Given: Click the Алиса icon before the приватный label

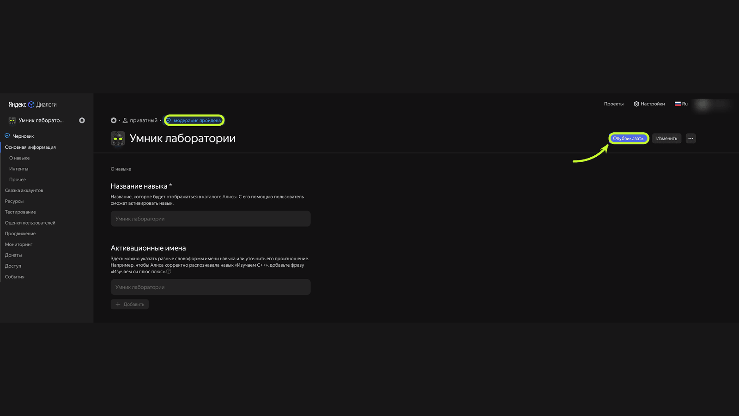Looking at the screenshot, I should pos(114,120).
